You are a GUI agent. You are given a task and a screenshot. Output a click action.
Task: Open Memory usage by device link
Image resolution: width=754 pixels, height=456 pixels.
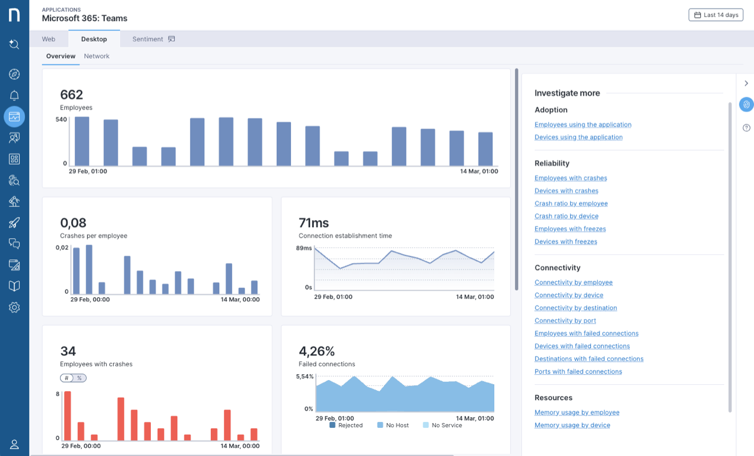point(572,425)
